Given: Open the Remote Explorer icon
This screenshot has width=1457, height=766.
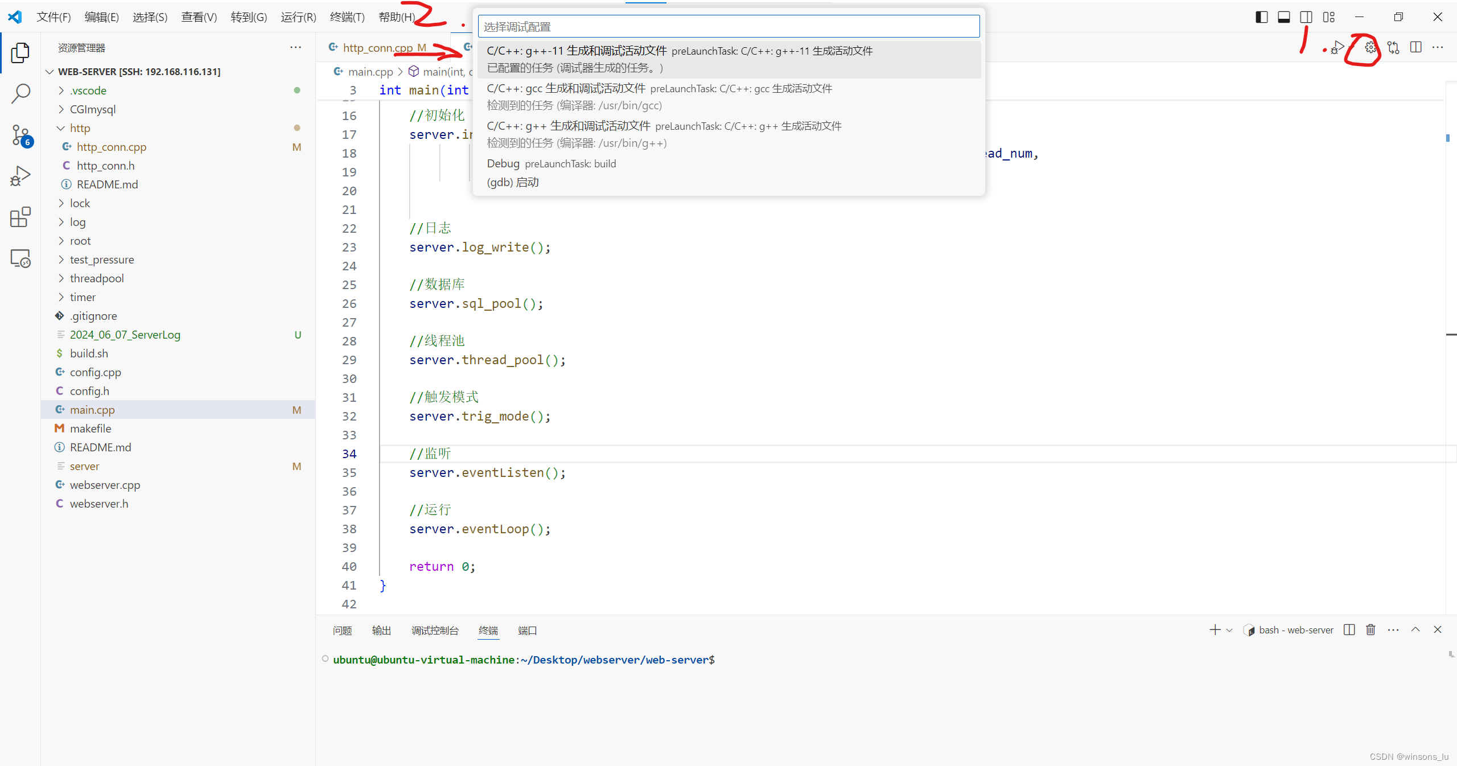Looking at the screenshot, I should [x=20, y=258].
